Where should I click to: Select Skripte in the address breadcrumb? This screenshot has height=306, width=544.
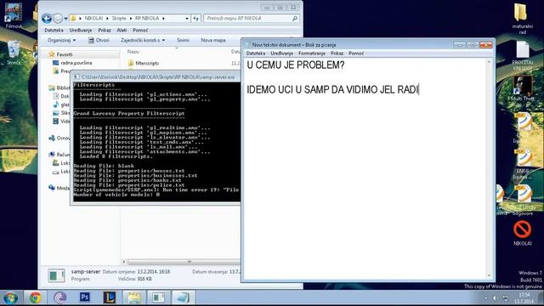pos(119,19)
